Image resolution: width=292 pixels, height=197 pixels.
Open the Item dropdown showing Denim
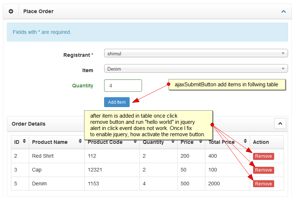point(196,69)
